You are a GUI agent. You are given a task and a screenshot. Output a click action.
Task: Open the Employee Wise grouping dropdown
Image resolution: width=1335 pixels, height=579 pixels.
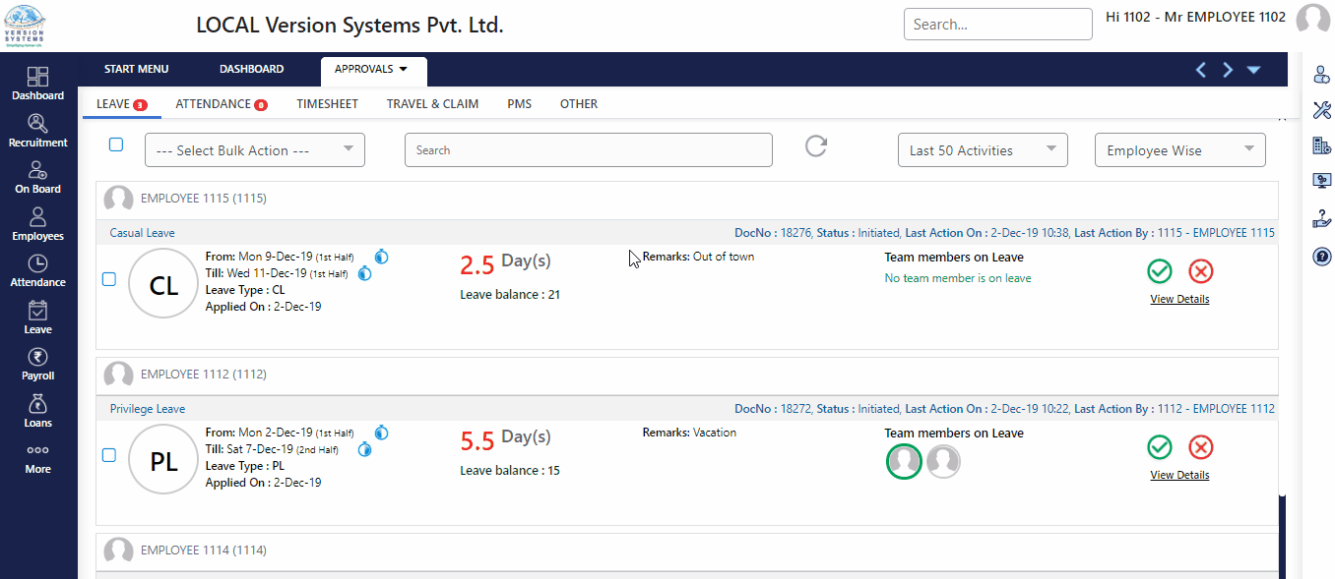[1179, 150]
